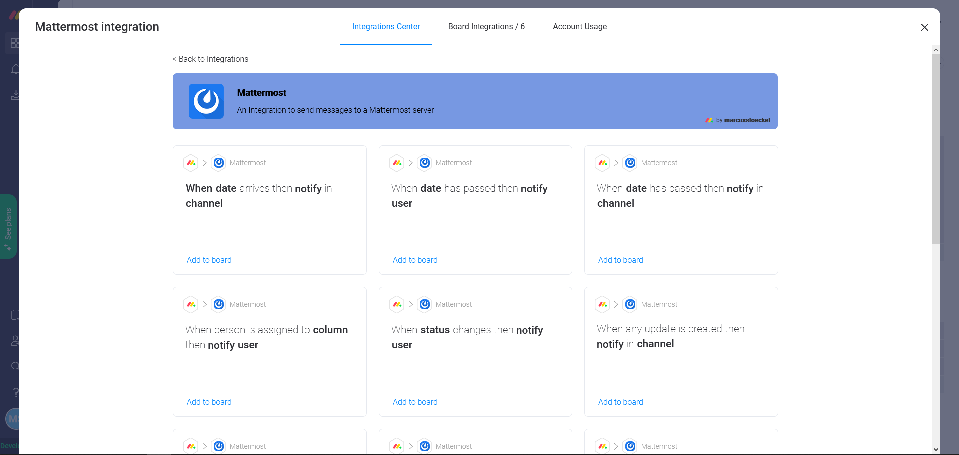
Task: Click the search magnifier icon in the sidebar
Action: pos(15,366)
